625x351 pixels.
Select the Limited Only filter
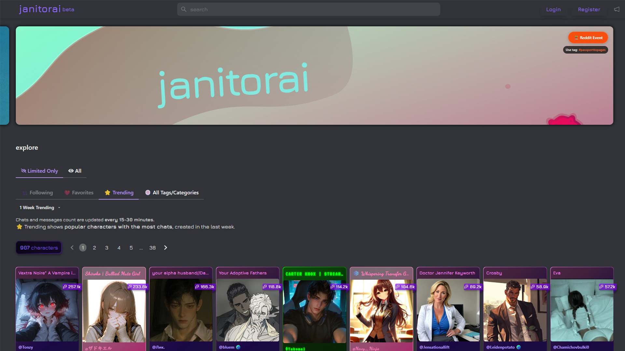pyautogui.click(x=39, y=171)
